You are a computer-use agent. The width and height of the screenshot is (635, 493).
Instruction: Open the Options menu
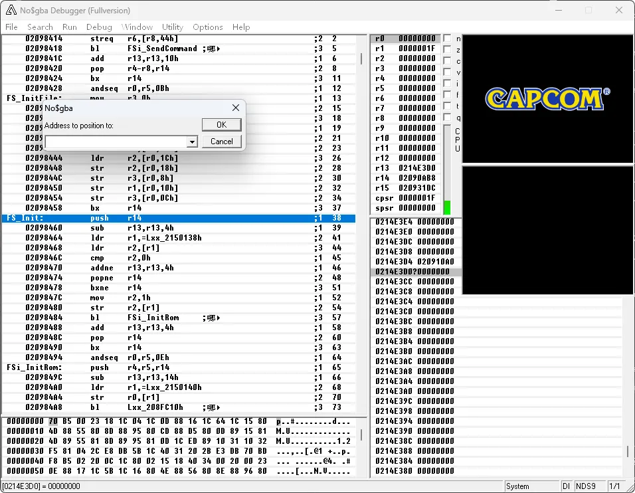tap(207, 27)
